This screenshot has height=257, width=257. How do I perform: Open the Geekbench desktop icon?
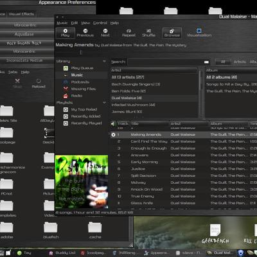click(215, 234)
